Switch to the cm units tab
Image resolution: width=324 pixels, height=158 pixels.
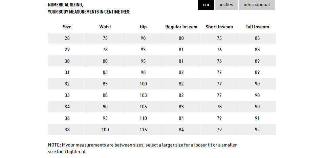(x=206, y=5)
